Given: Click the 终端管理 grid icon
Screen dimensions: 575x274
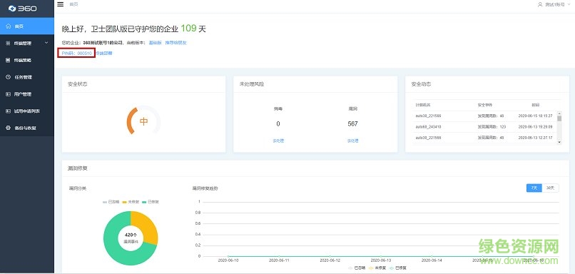Looking at the screenshot, I should [x=8, y=44].
